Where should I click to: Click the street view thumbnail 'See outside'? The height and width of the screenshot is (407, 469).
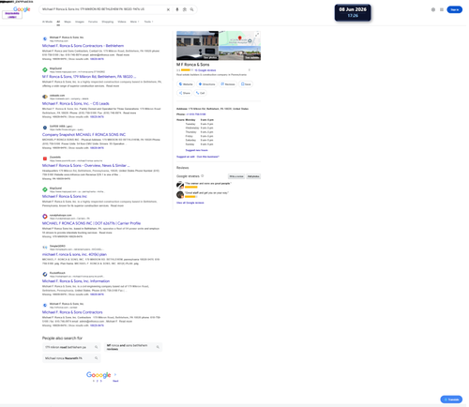pyautogui.click(x=240, y=53)
